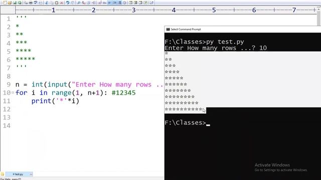Click the folder icon beside the test.py tab
The image size is (321, 180).
tap(2, 174)
